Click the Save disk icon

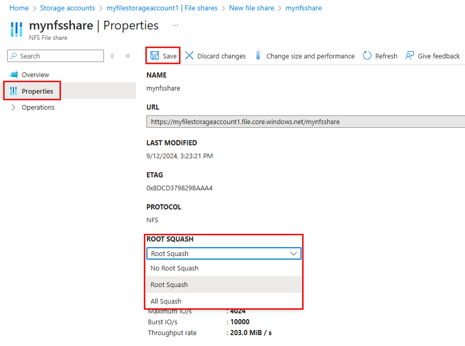click(x=155, y=55)
